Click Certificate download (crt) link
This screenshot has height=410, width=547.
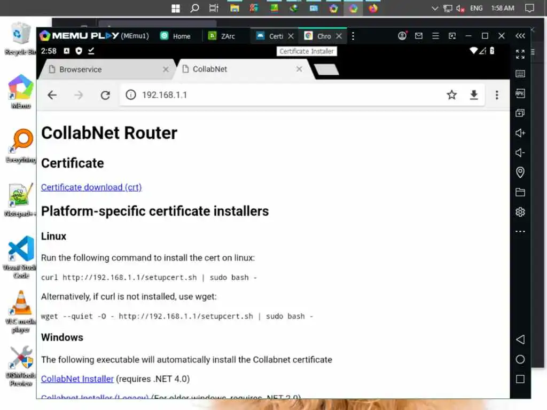click(x=91, y=187)
